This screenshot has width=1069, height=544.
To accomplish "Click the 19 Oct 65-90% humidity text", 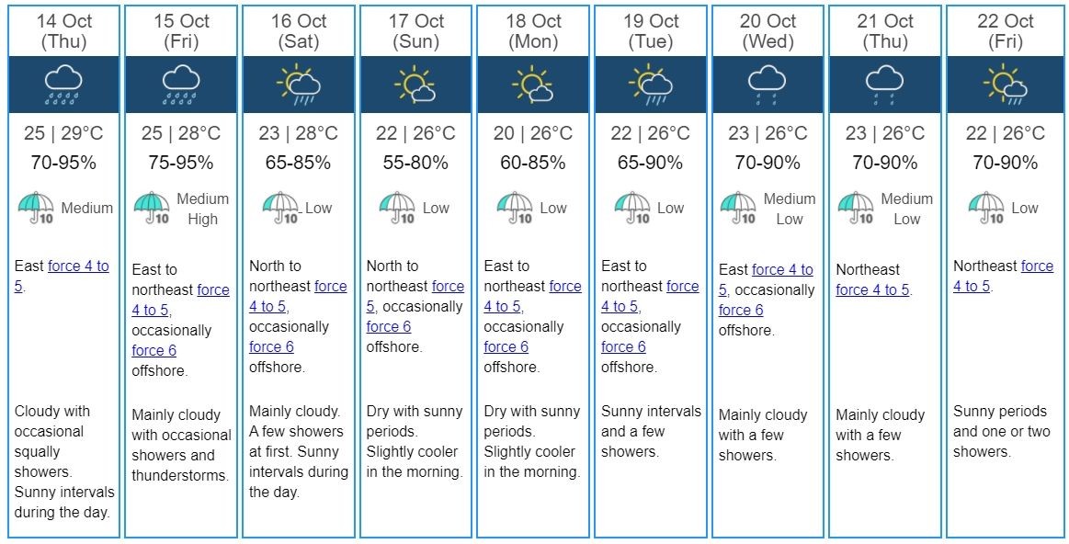I will [651, 163].
